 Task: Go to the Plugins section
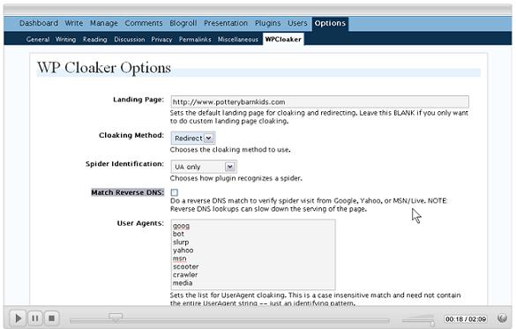click(267, 23)
